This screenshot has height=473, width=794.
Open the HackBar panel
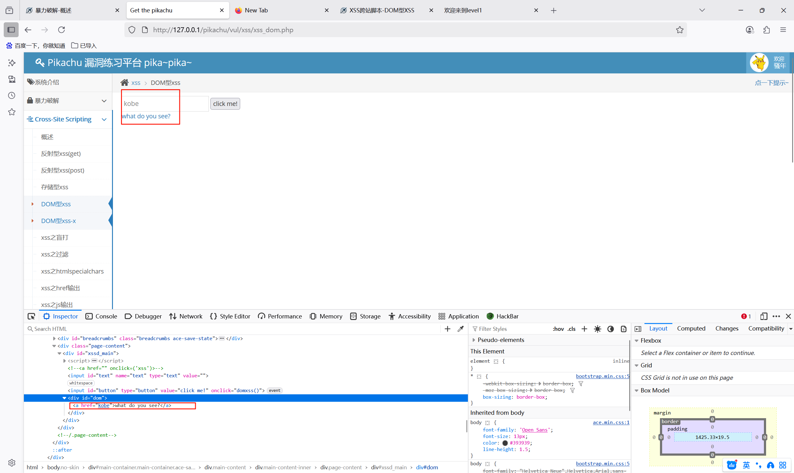(502, 316)
